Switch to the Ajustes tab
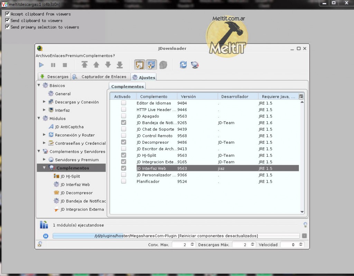Viewport: 354px width, 276px height. (x=143, y=77)
